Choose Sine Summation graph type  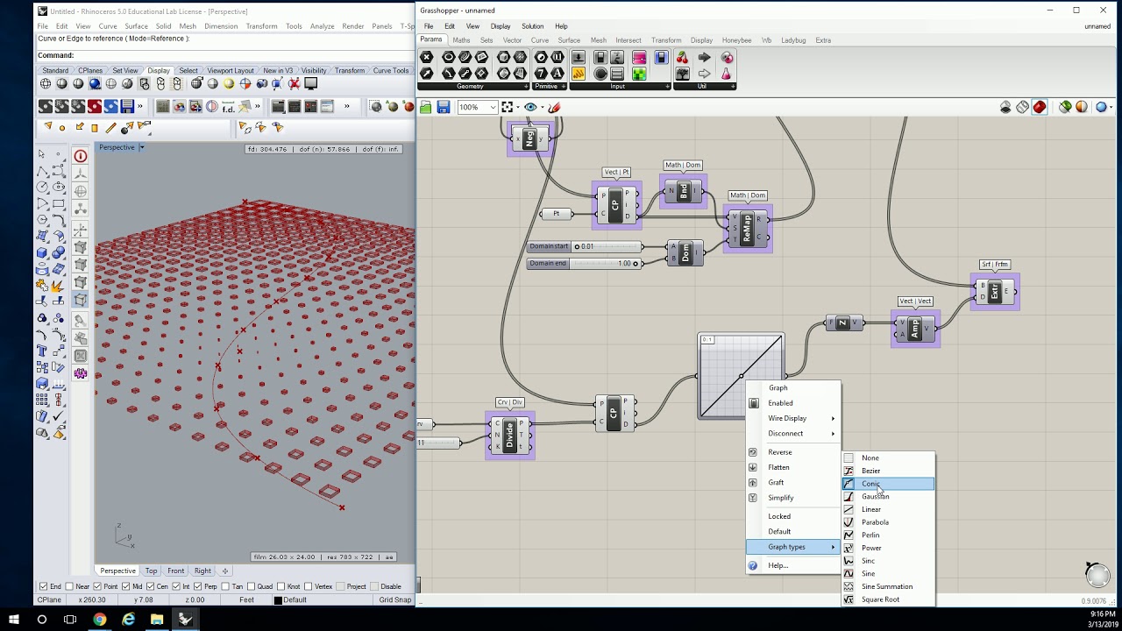(x=888, y=586)
